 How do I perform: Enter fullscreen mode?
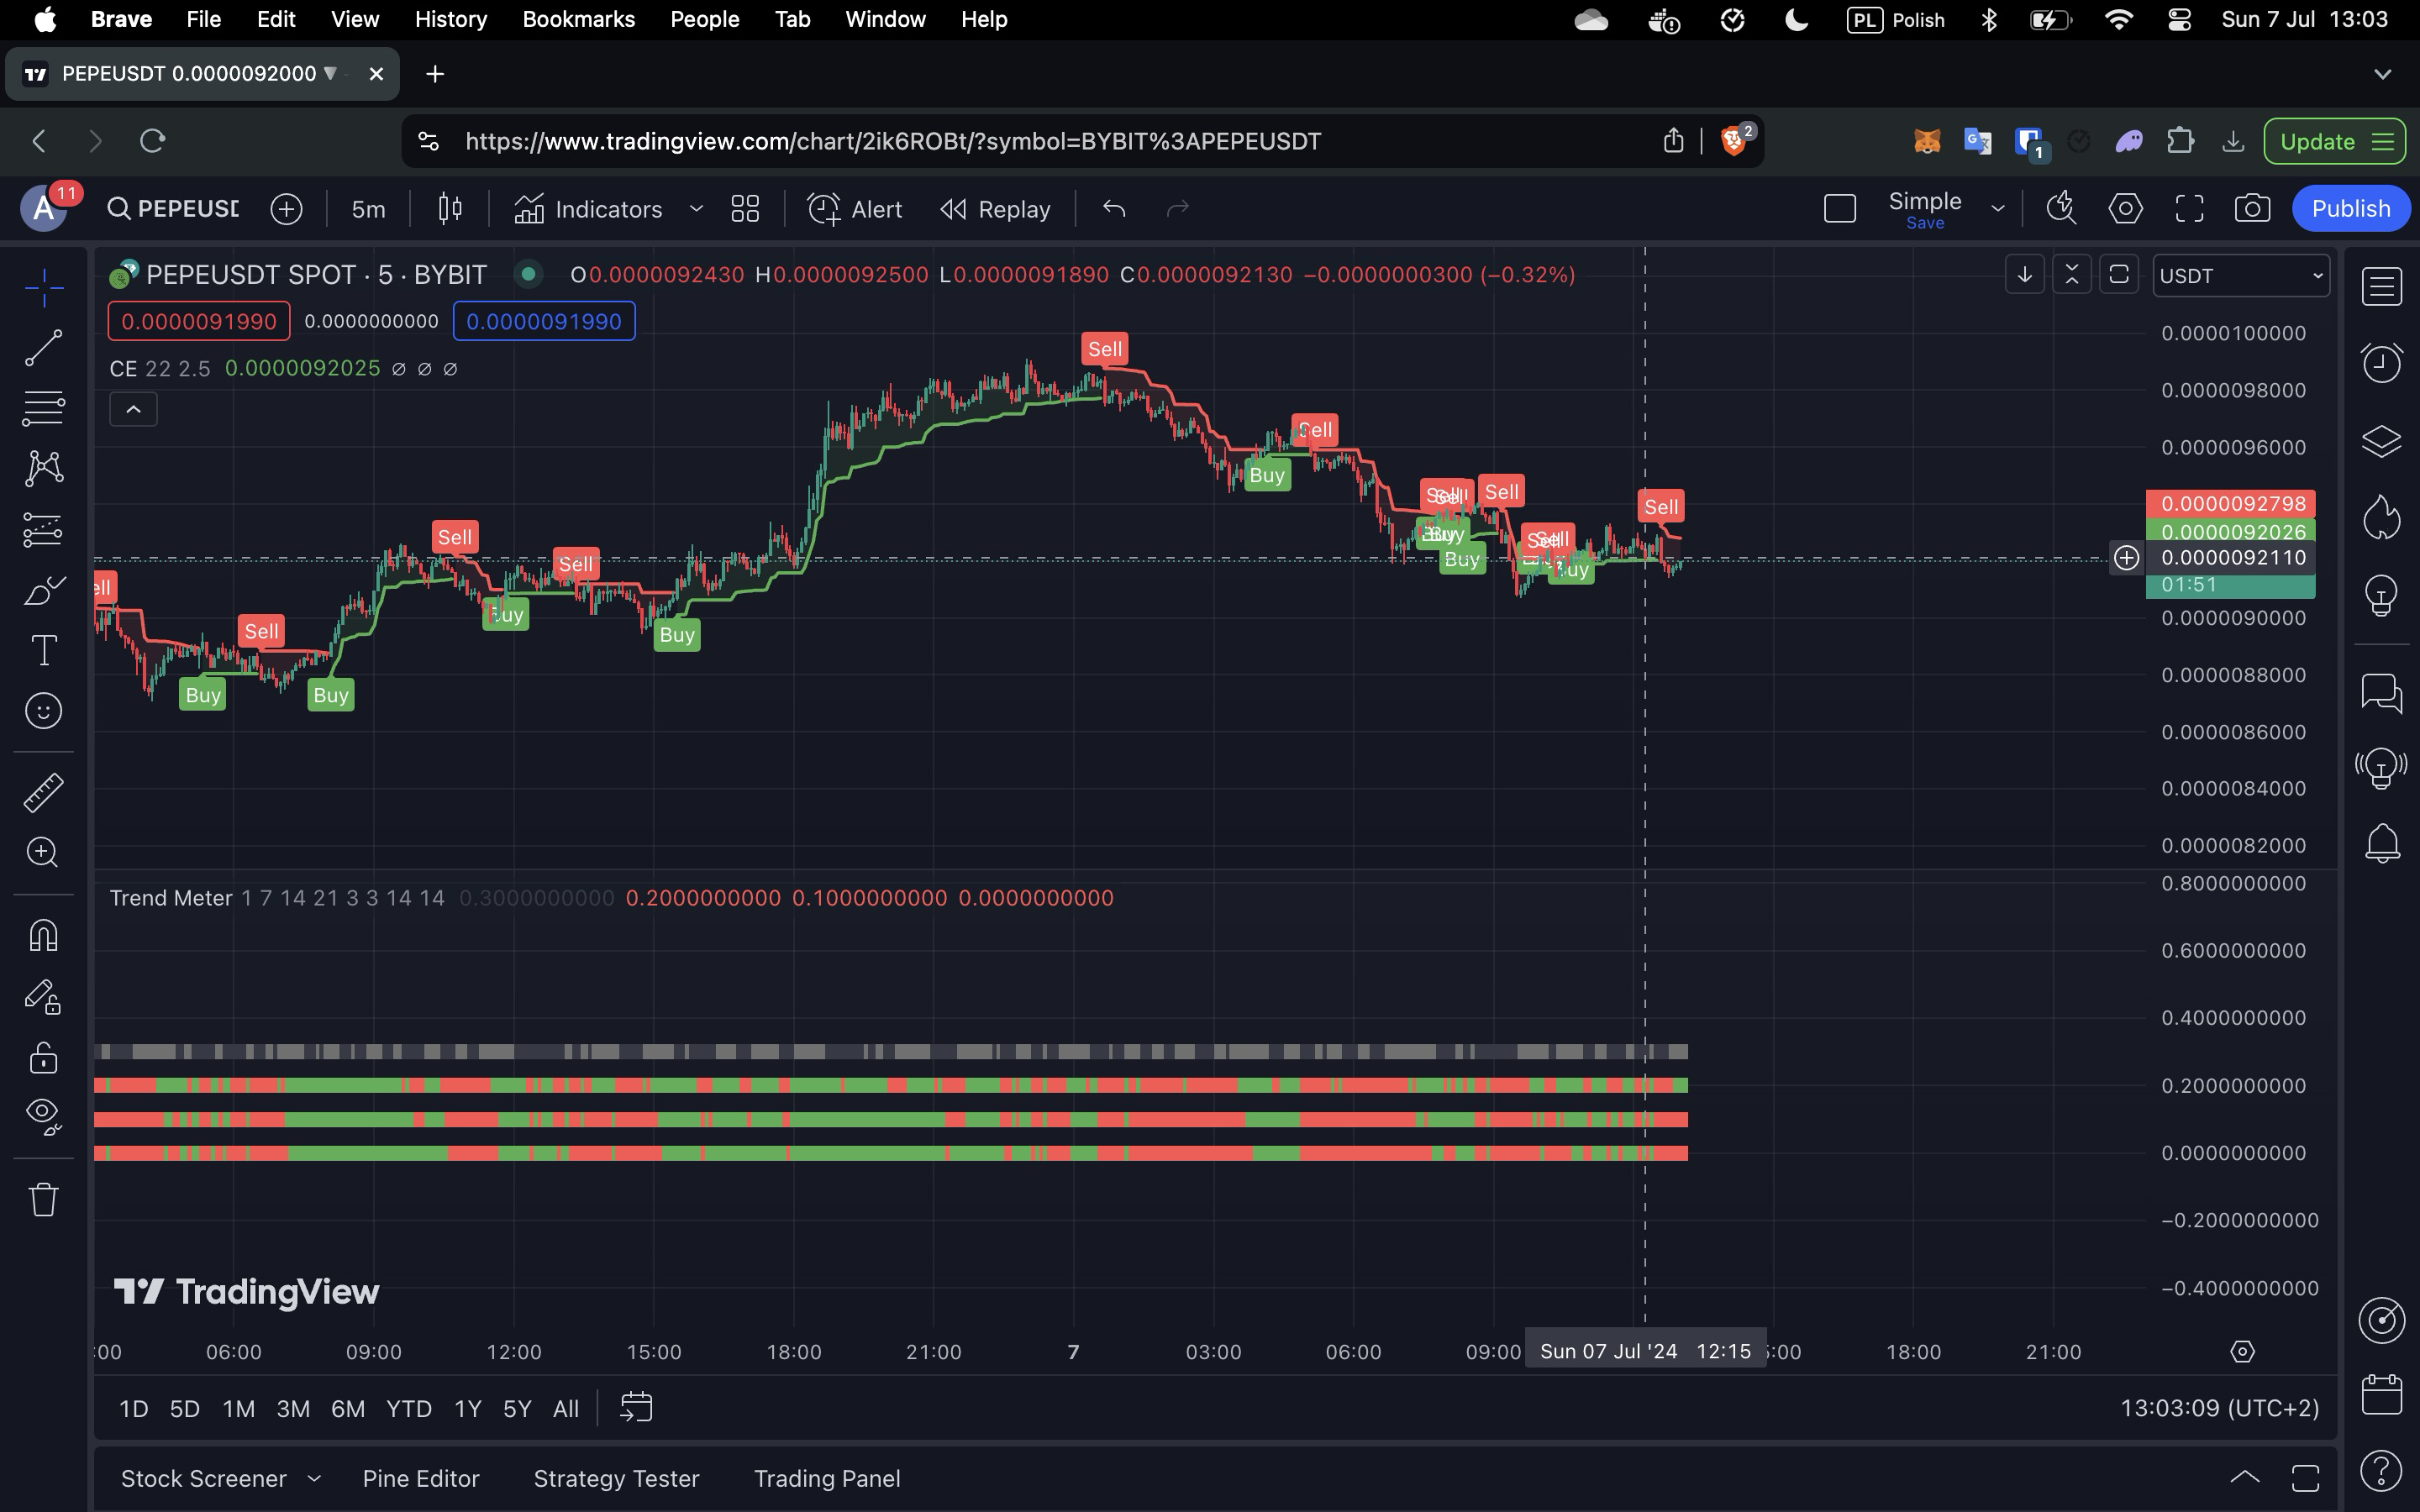pyautogui.click(x=2189, y=208)
